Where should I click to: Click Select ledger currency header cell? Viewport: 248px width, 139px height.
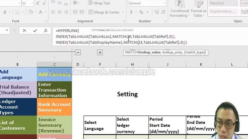click(x=133, y=125)
